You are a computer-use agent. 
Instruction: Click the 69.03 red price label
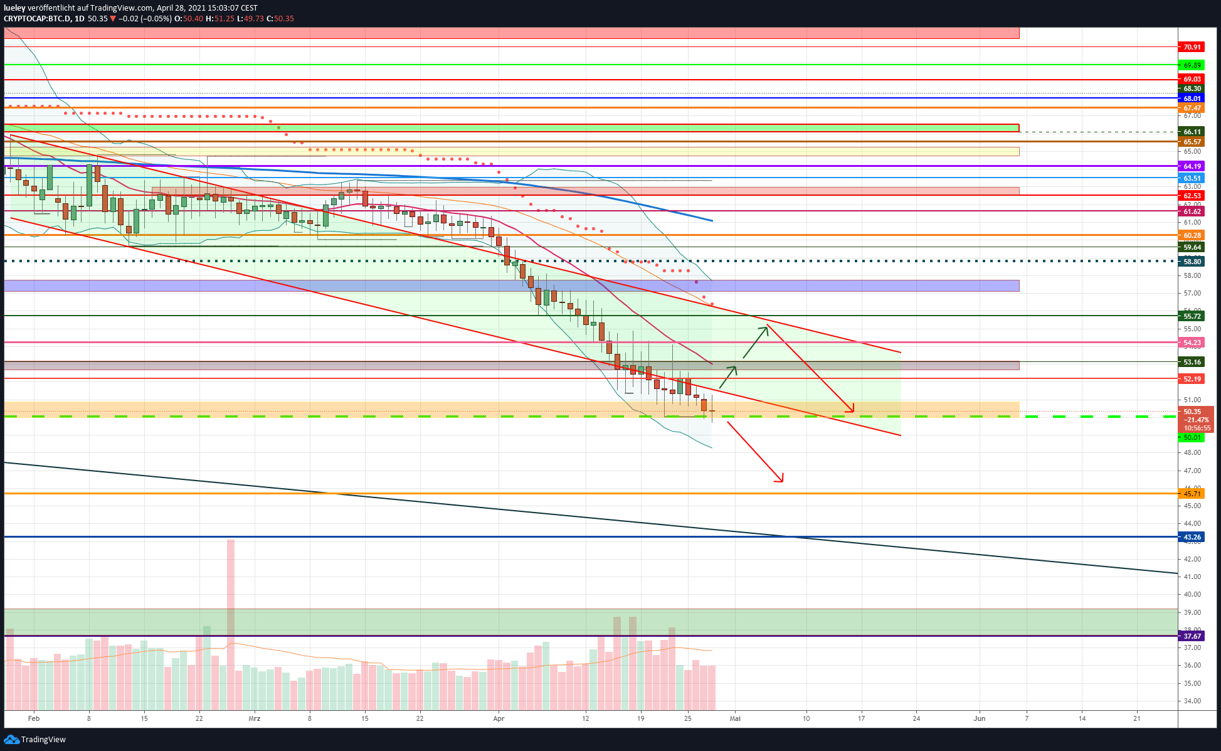1192,80
